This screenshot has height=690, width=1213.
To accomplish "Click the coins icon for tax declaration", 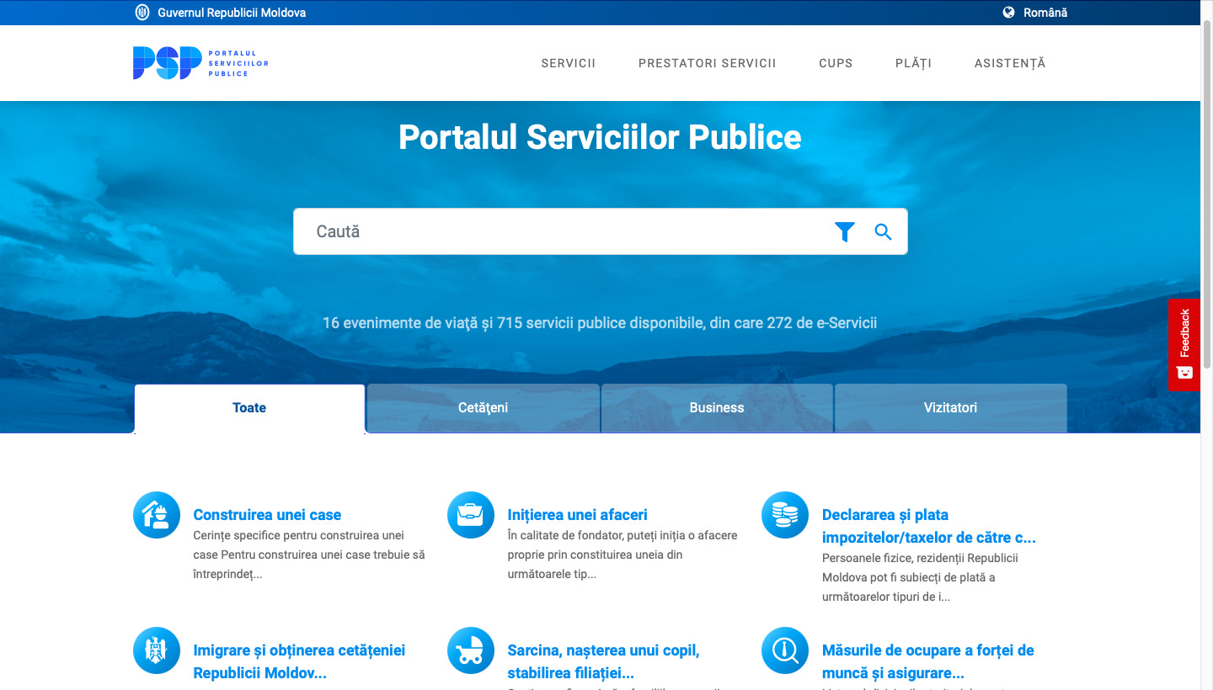I will 785,515.
